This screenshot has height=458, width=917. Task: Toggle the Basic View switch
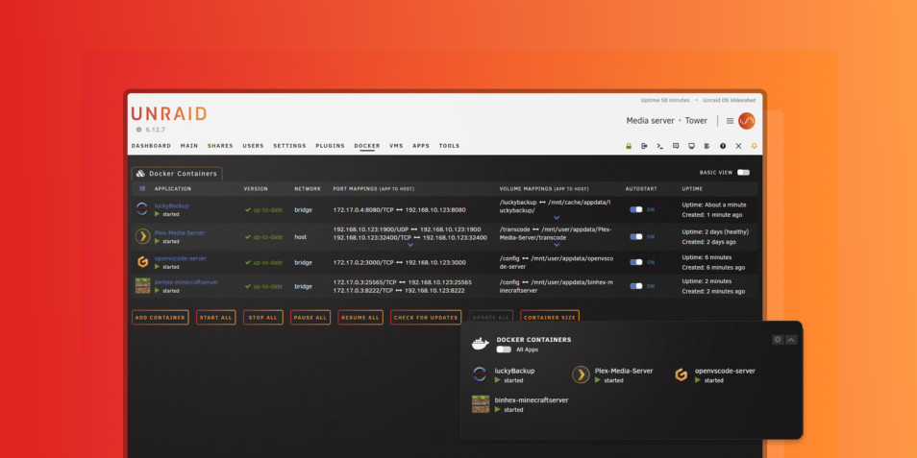[743, 173]
